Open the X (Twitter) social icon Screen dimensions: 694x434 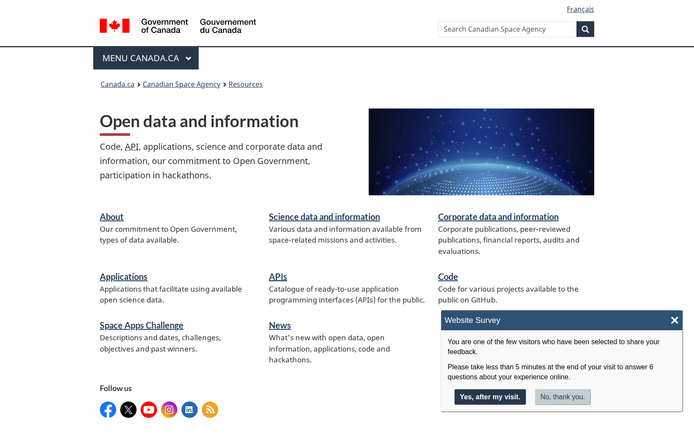coord(128,410)
